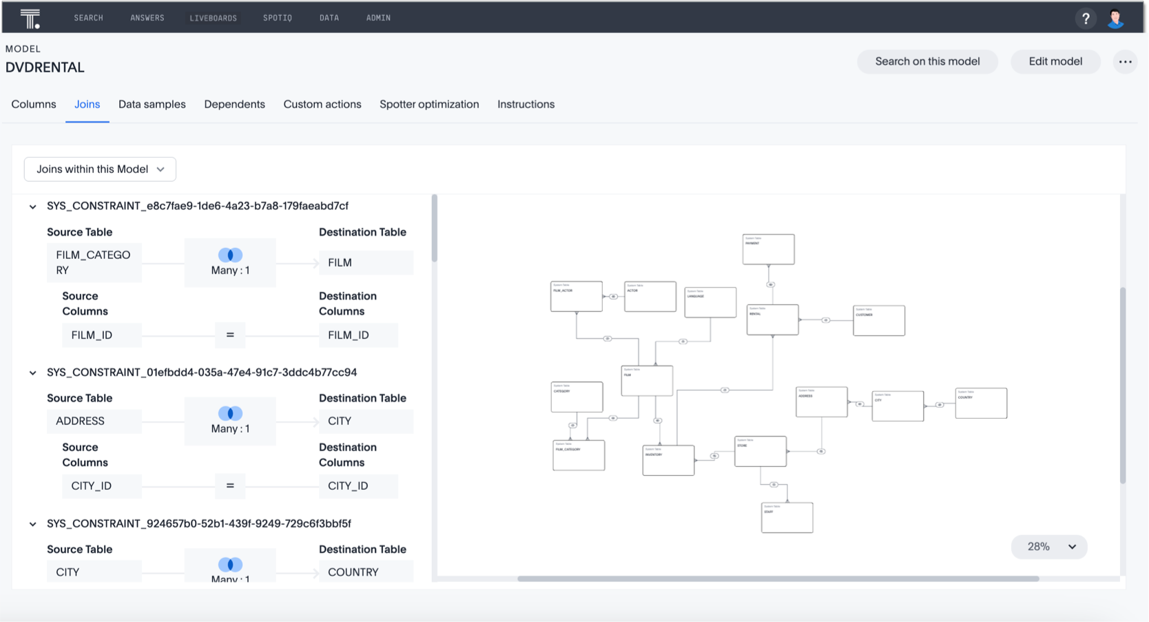Click the horizontal scrollbar below the diagram
This screenshot has height=622, width=1149.
click(778, 578)
